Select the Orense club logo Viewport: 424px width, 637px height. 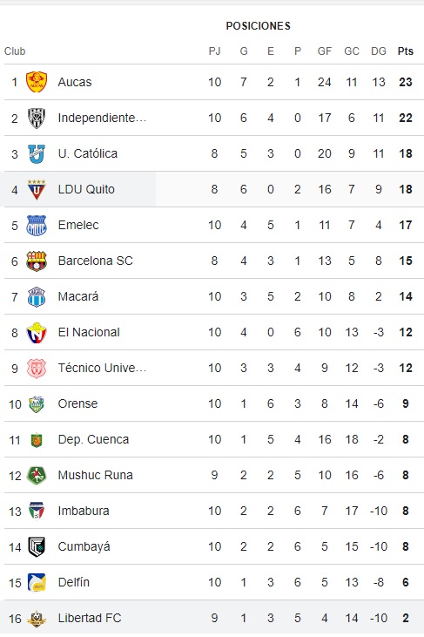tap(37, 403)
